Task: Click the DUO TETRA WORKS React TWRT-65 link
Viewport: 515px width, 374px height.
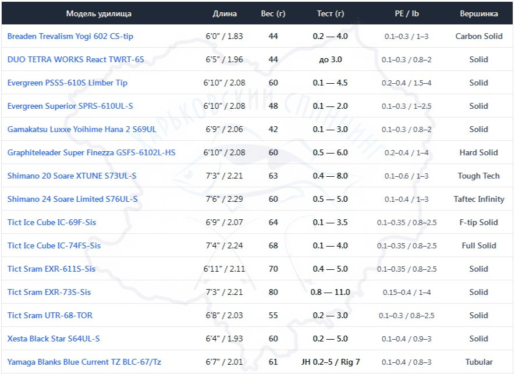Action: [x=76, y=59]
